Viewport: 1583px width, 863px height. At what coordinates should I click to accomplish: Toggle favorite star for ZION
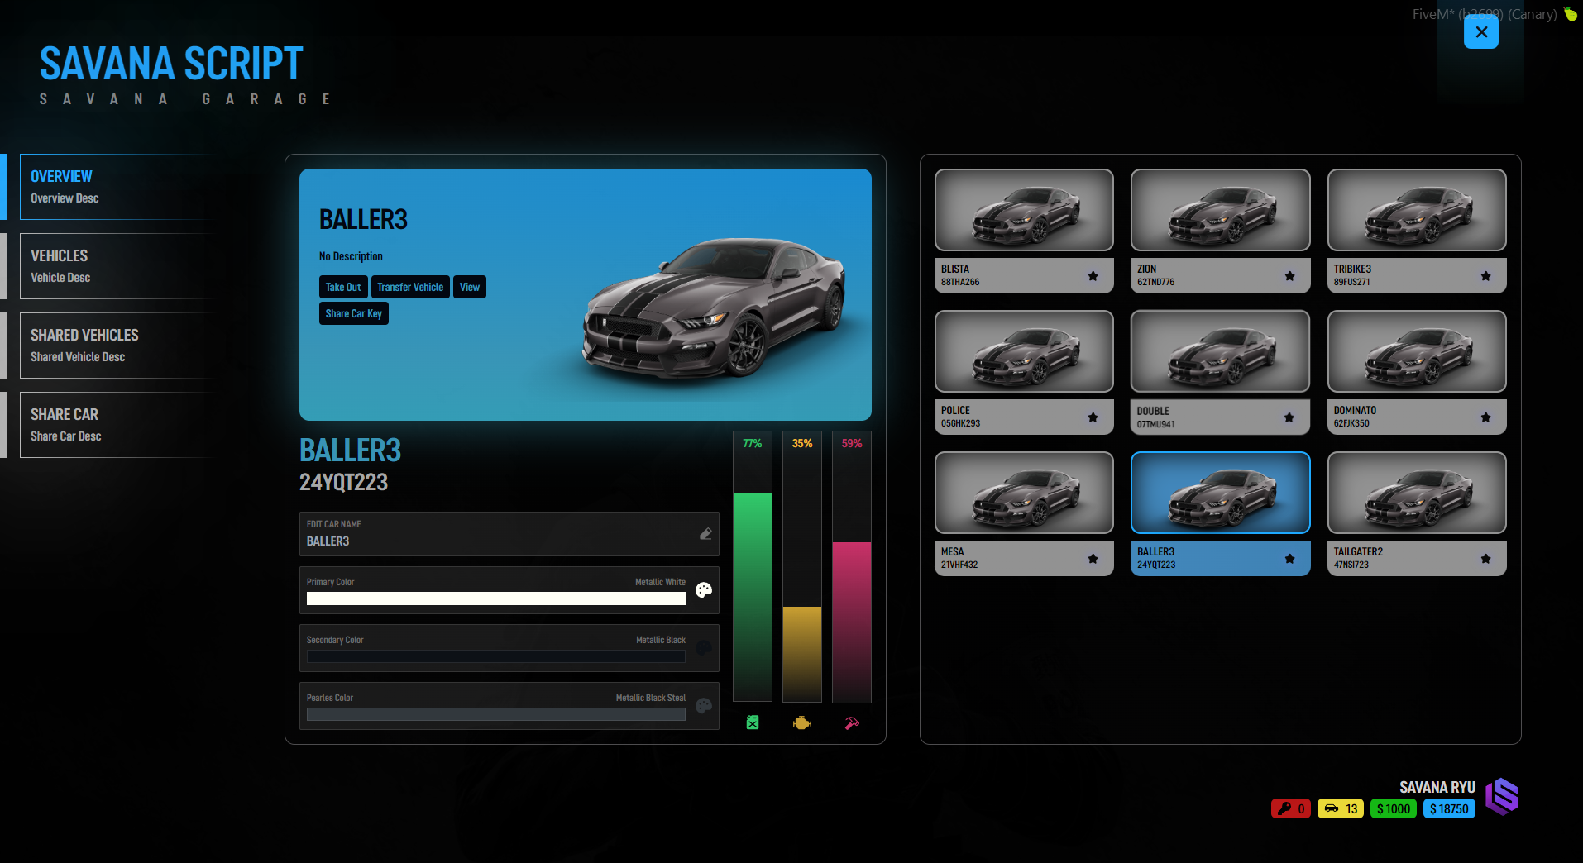tap(1290, 276)
